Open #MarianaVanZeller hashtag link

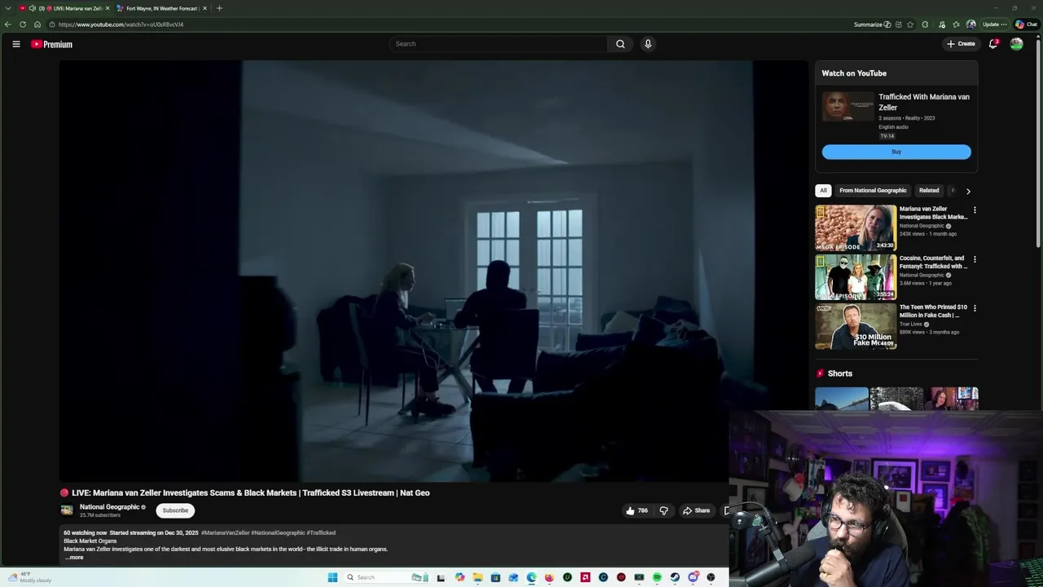point(226,532)
